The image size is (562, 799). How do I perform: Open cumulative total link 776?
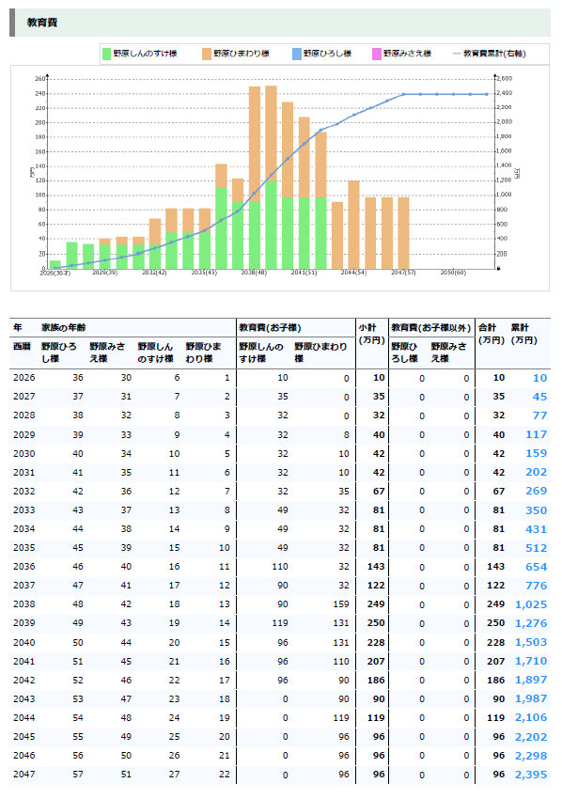pyautogui.click(x=536, y=586)
